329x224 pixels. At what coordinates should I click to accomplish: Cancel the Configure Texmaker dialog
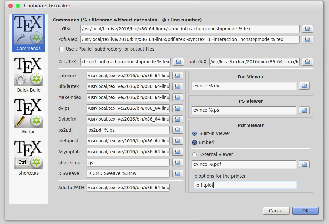click(276, 211)
